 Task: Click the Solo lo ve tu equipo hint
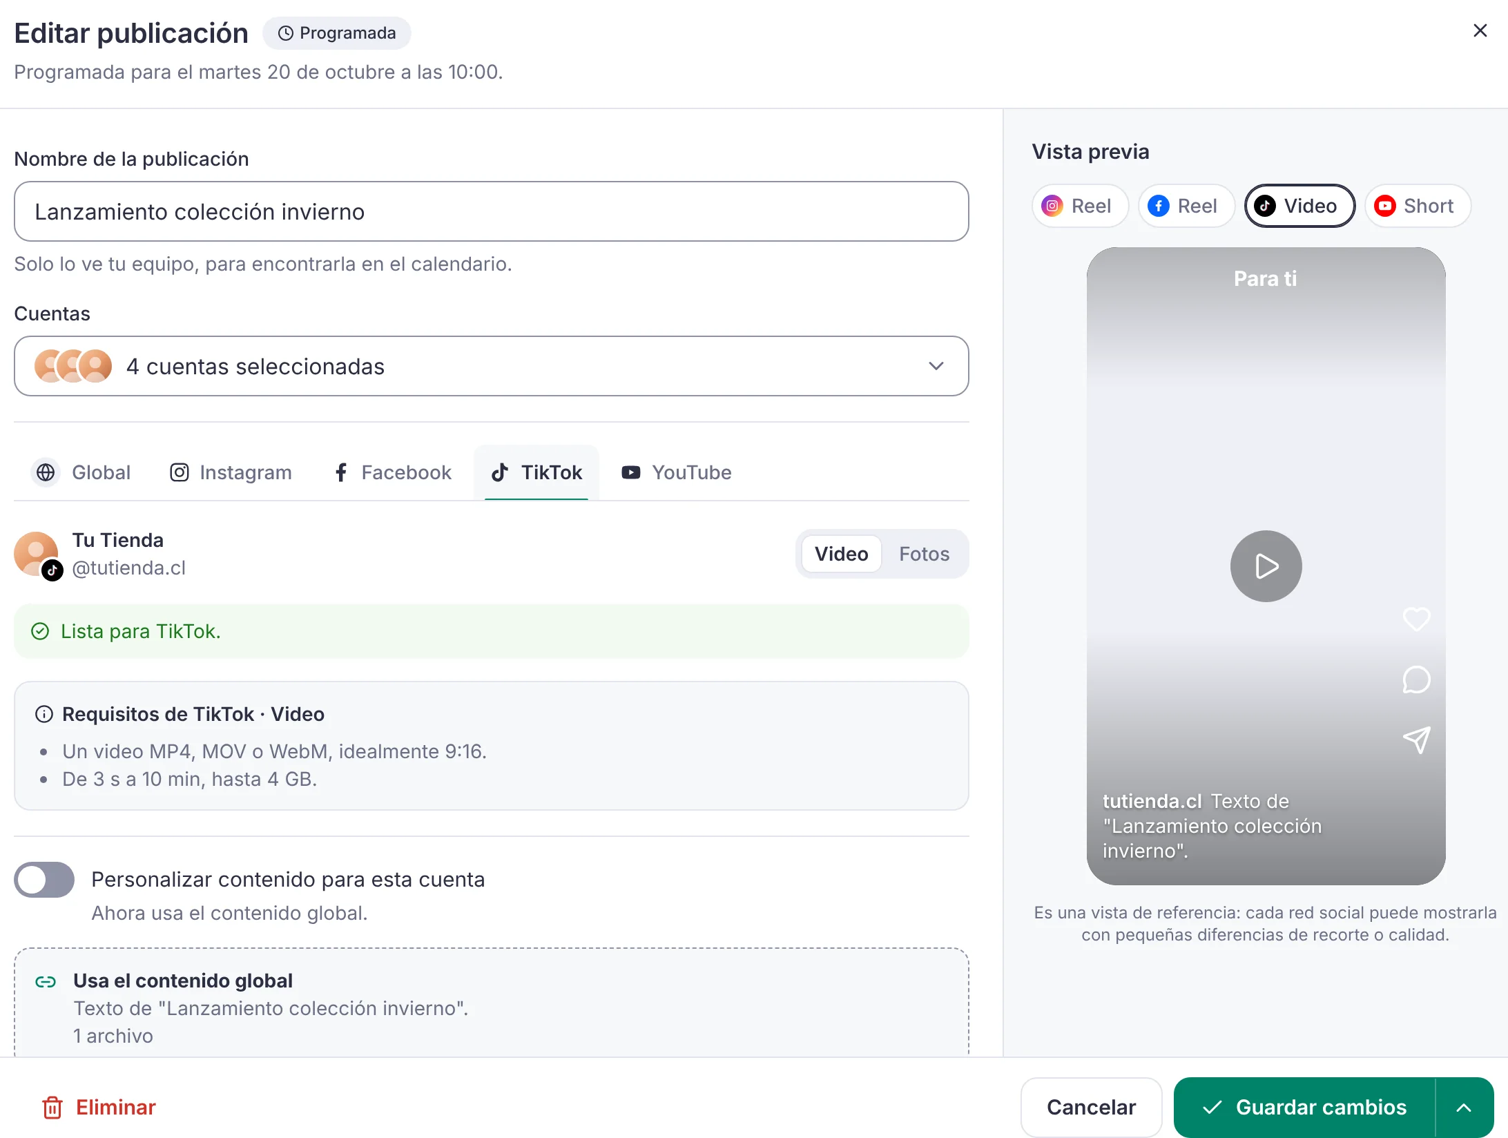263,264
